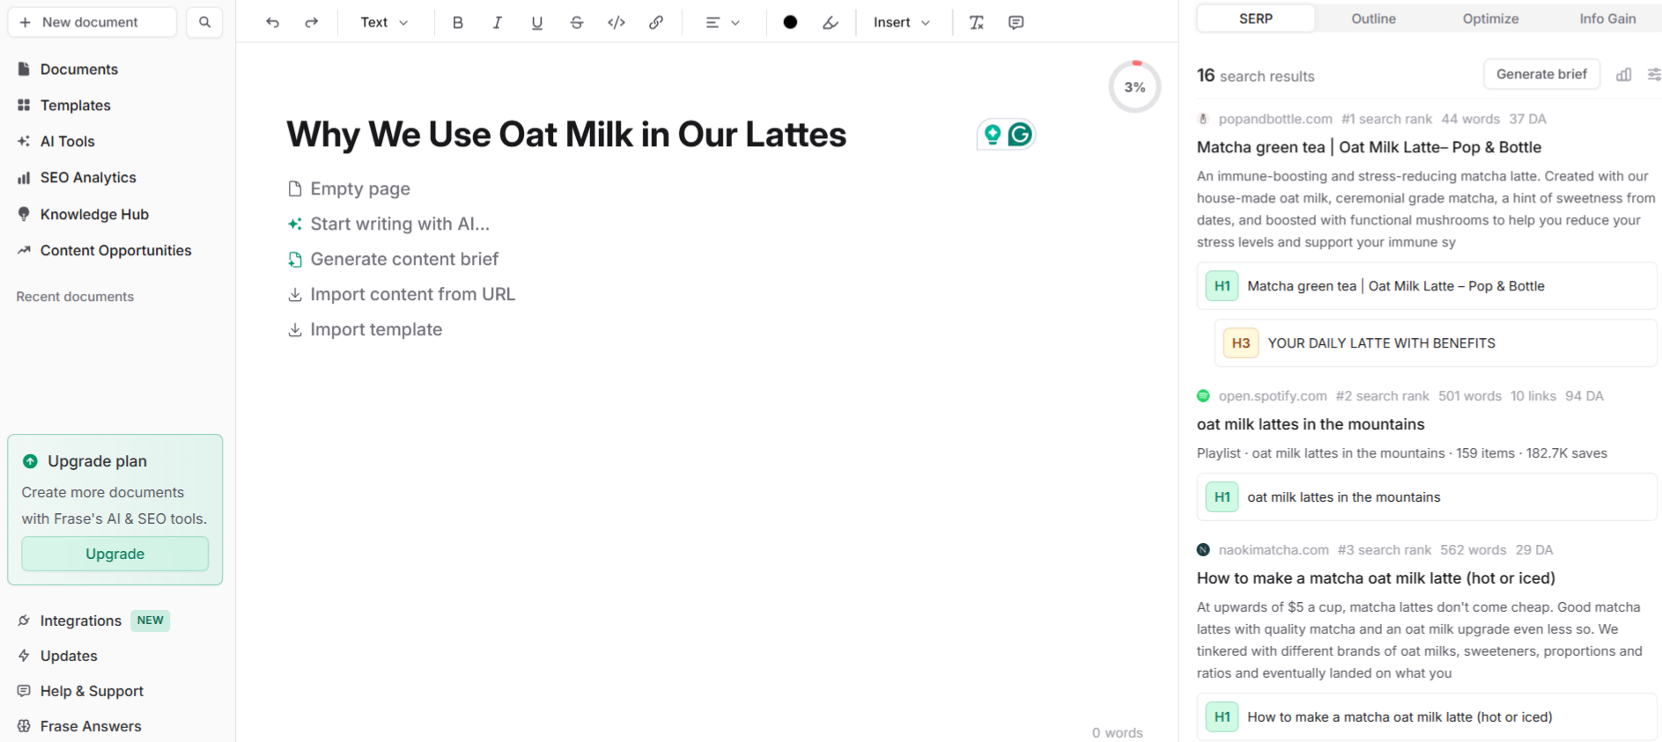The height and width of the screenshot is (742, 1662).
Task: Choose the Empty page option
Action: pyautogui.click(x=350, y=189)
